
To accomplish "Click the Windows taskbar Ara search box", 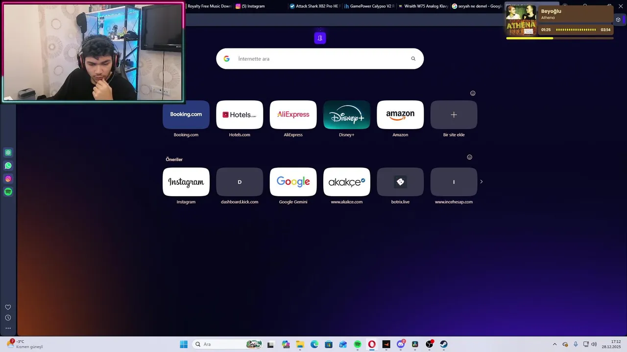I will (228, 345).
